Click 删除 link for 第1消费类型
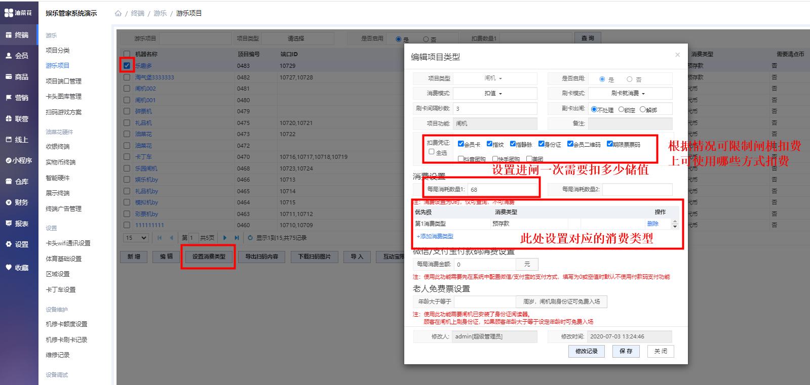Screen dimensions: 810x385 tap(653, 224)
